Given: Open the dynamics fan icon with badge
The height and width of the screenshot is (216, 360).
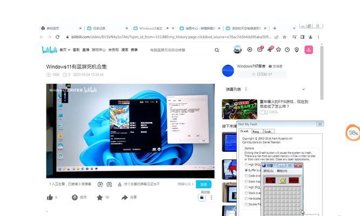Looking at the screenshot, I should click(270, 49).
